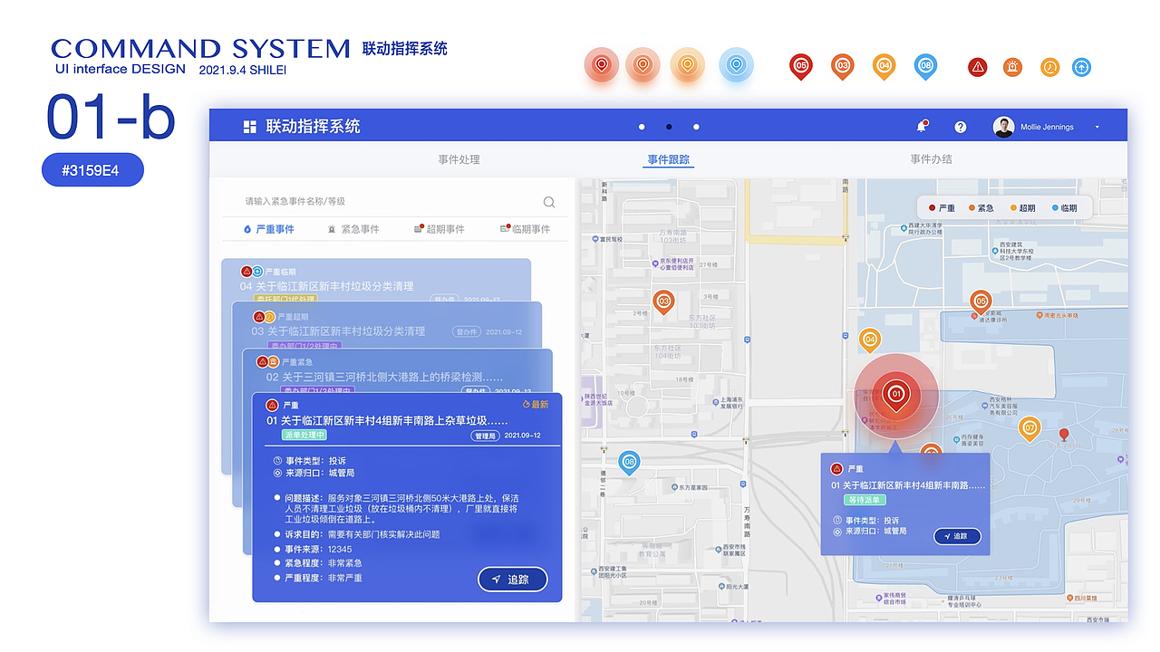1160x652 pixels.
Task: Click blue icon on 严重临期 card 04
Action: point(257,271)
